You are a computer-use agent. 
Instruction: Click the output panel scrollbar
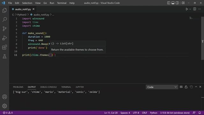pos(203,97)
